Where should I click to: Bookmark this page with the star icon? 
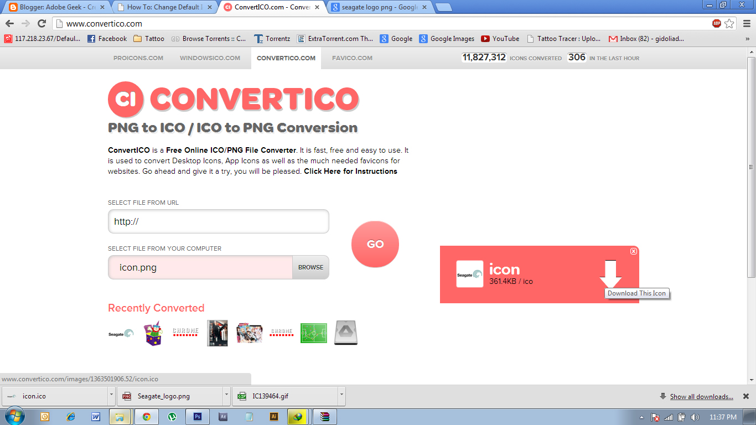[x=729, y=24]
